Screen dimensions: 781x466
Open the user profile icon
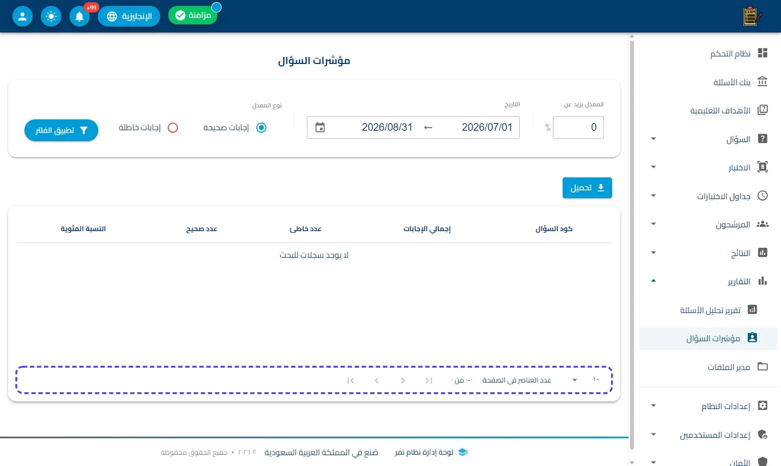22,16
